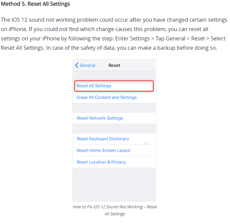Choose Erase All Content and Settings
This screenshot has height=224, width=230.
[114, 97]
